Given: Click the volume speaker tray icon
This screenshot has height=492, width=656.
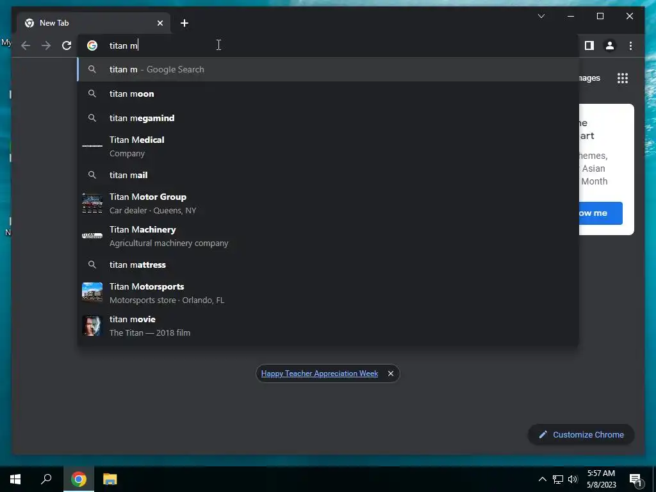Looking at the screenshot, I should click(x=573, y=479).
